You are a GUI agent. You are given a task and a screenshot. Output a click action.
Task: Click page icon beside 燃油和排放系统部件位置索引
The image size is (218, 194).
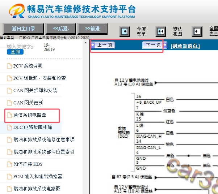coord(9,152)
